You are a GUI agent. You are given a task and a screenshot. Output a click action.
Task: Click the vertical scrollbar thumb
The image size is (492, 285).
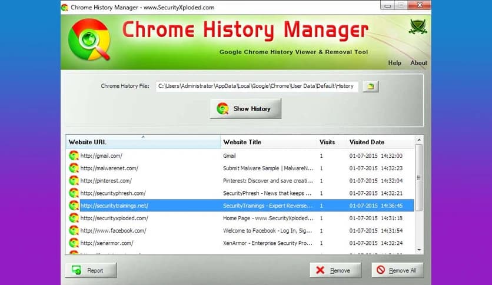pyautogui.click(x=419, y=178)
